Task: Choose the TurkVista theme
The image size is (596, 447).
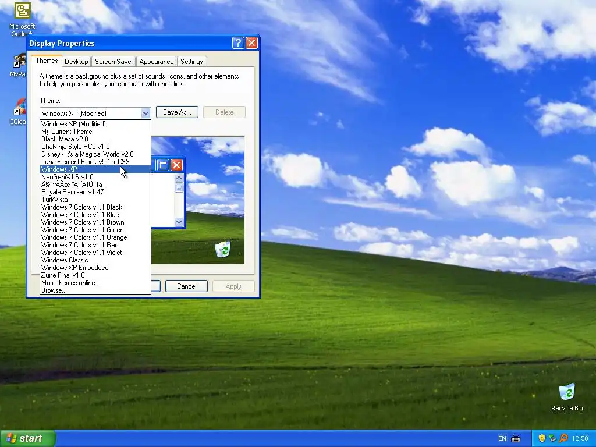Action: point(95,200)
